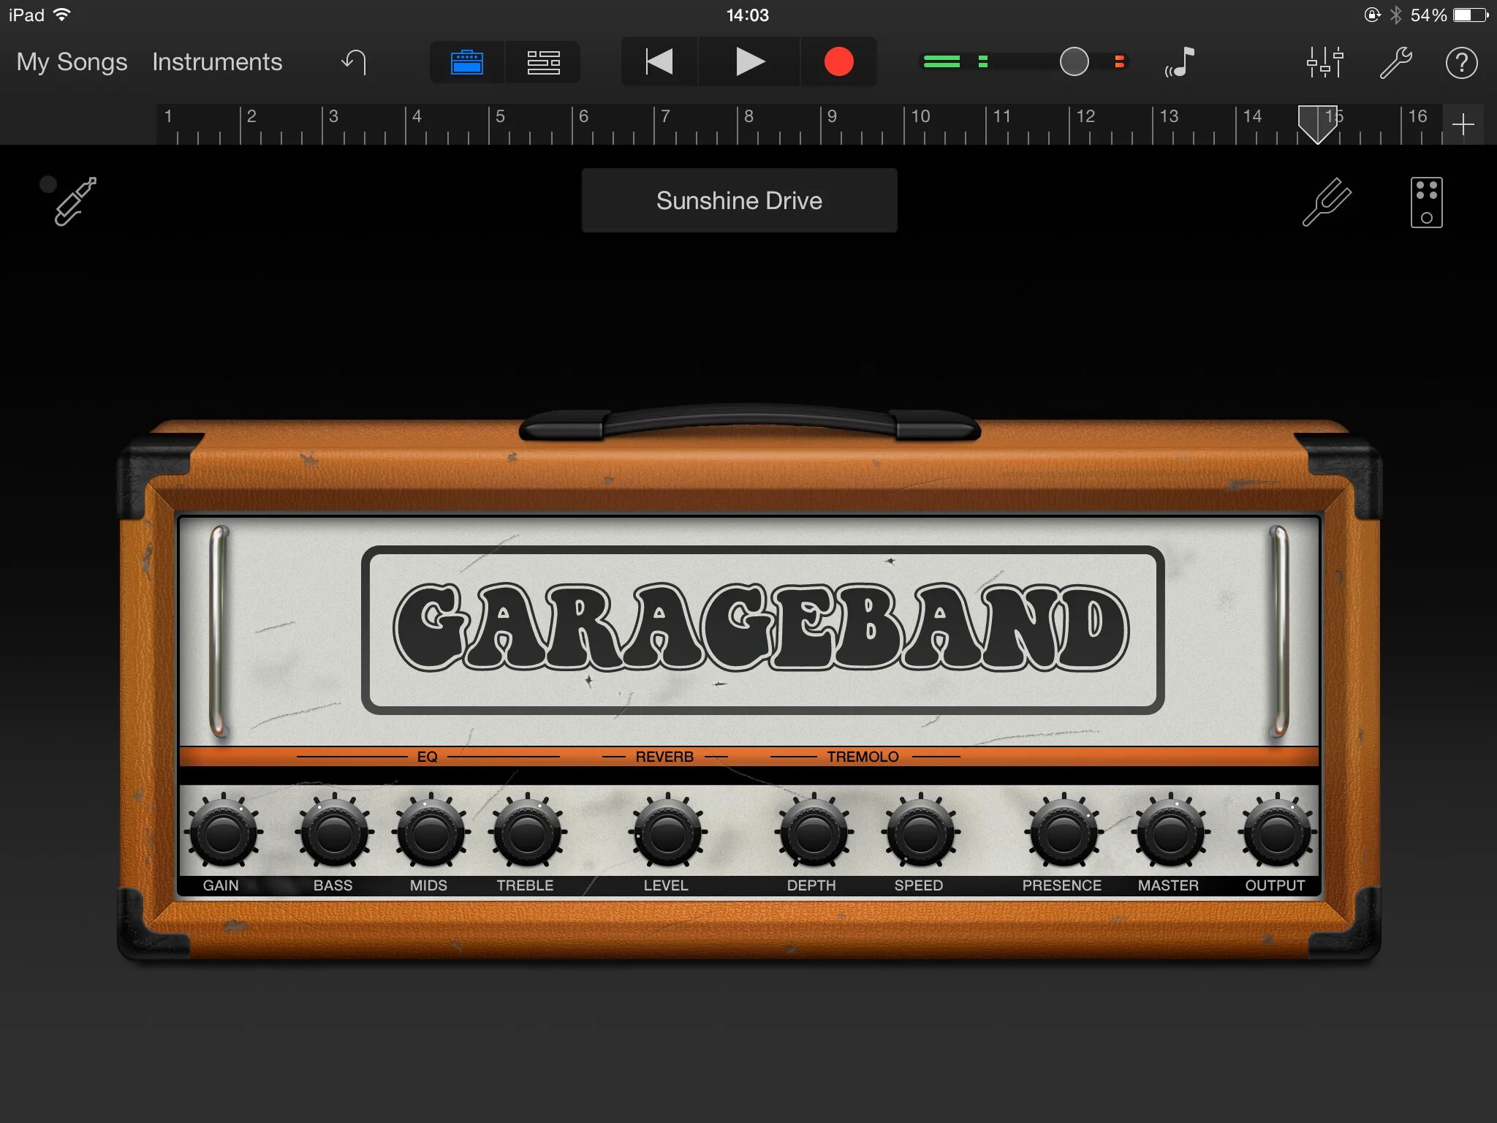Viewport: 1497px width, 1123px height.
Task: Click the playhead marker near bar 15
Action: pyautogui.click(x=1316, y=123)
